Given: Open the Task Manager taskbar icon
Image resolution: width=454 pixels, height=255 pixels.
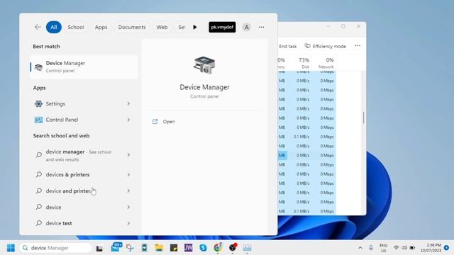Looking at the screenshot, I should coord(247,248).
